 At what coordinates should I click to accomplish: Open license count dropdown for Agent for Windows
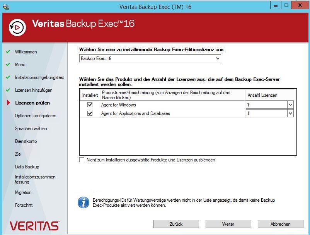click(290, 105)
